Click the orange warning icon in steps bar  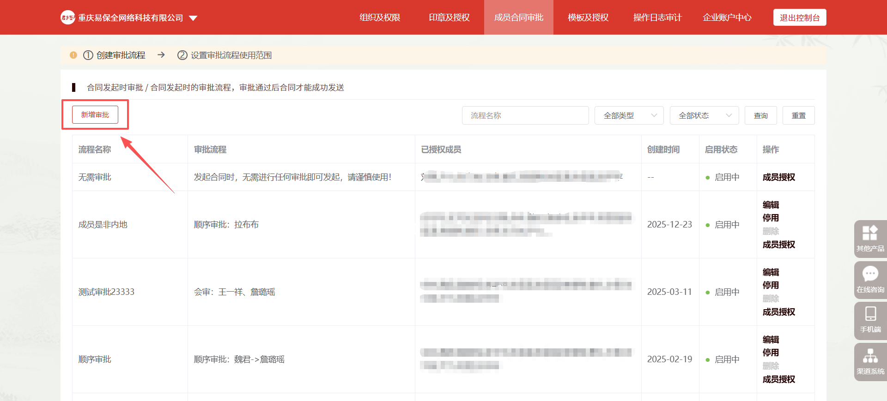[x=73, y=55]
